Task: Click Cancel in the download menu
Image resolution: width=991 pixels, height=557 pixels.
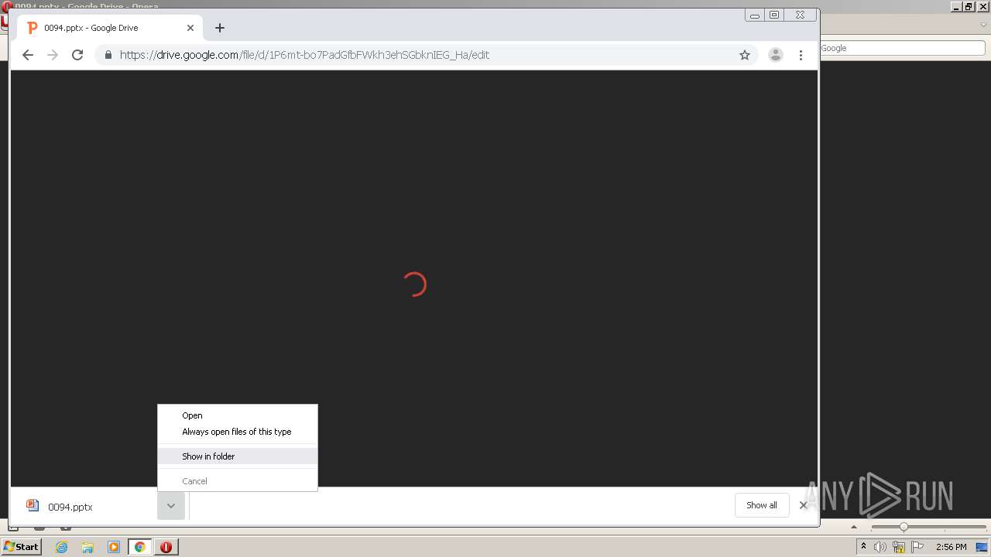Action: 238,481
